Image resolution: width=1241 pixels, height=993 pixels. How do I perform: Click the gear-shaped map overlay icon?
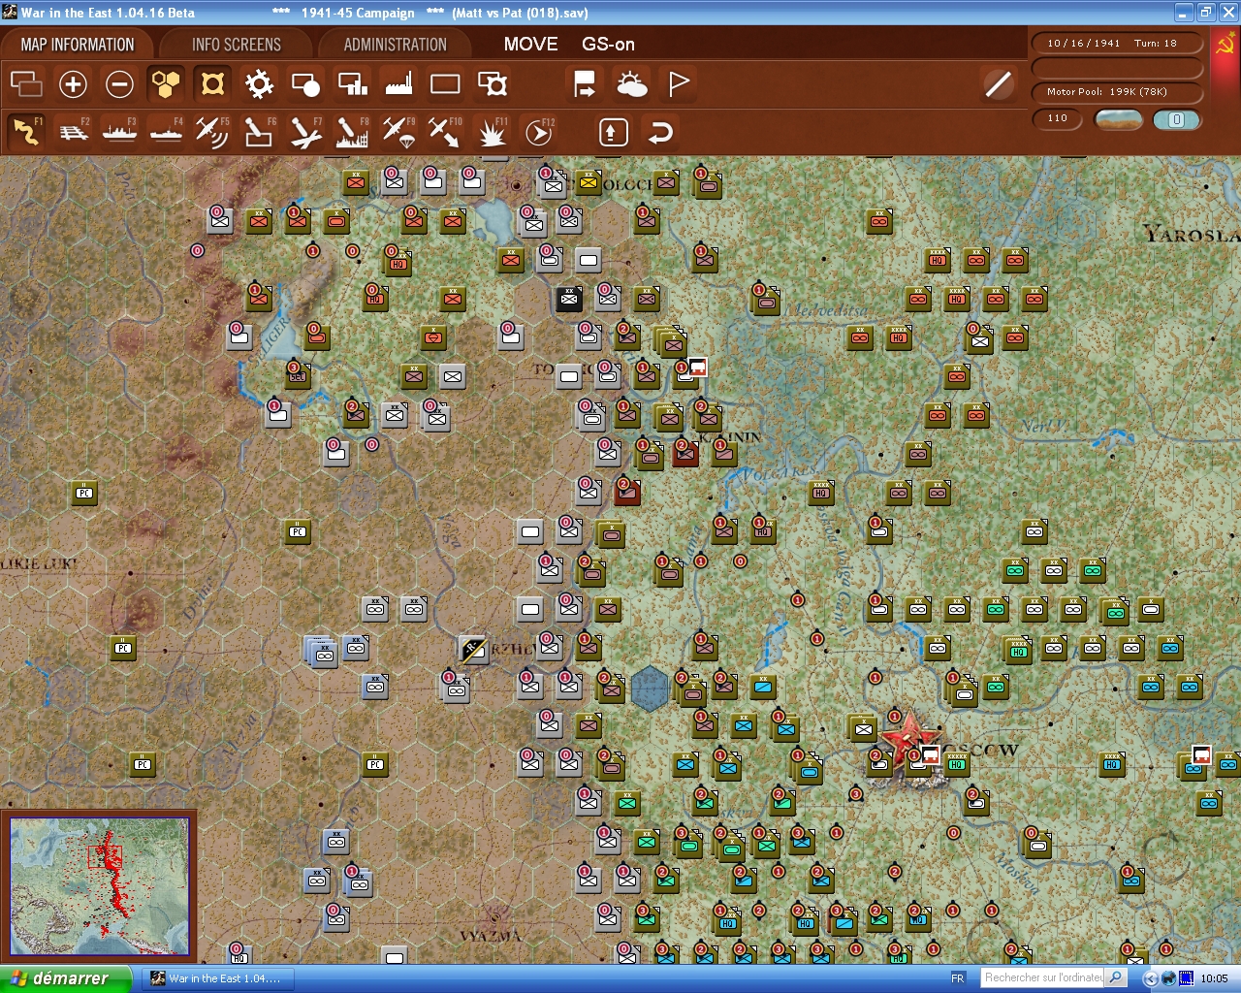coord(259,84)
